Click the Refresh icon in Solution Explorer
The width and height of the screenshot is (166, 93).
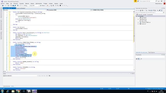coord(151,10)
